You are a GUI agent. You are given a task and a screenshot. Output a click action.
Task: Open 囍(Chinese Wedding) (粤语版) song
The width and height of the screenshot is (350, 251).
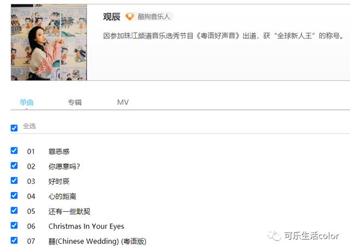[97, 241]
